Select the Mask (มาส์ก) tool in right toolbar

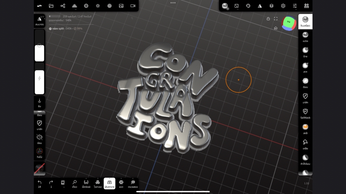[x=305, y=98]
